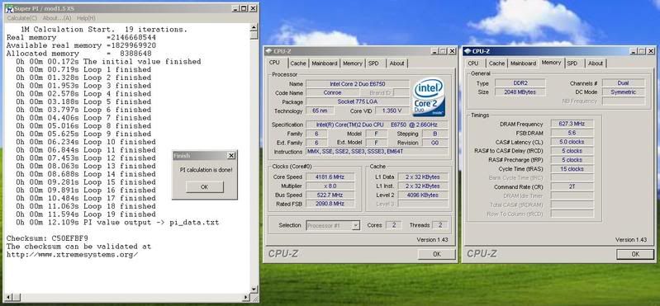Select the SPD tab in right CPU-Z window
The image size is (660, 306).
tap(572, 64)
